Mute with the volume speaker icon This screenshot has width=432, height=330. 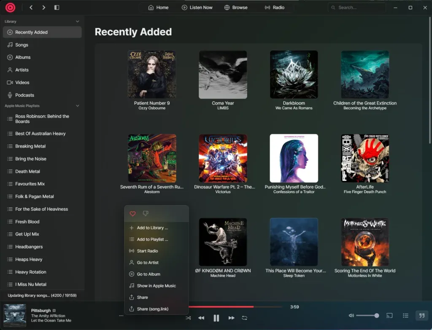[x=351, y=315]
